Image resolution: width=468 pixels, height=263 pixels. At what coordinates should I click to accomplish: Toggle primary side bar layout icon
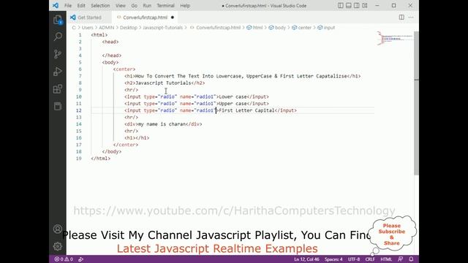[341, 5]
